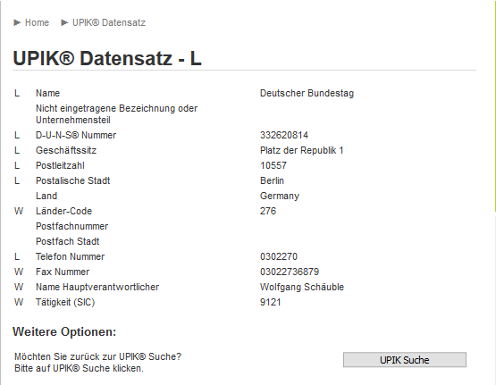Click the SIC code 9121
496x385 pixels.
pos(270,302)
